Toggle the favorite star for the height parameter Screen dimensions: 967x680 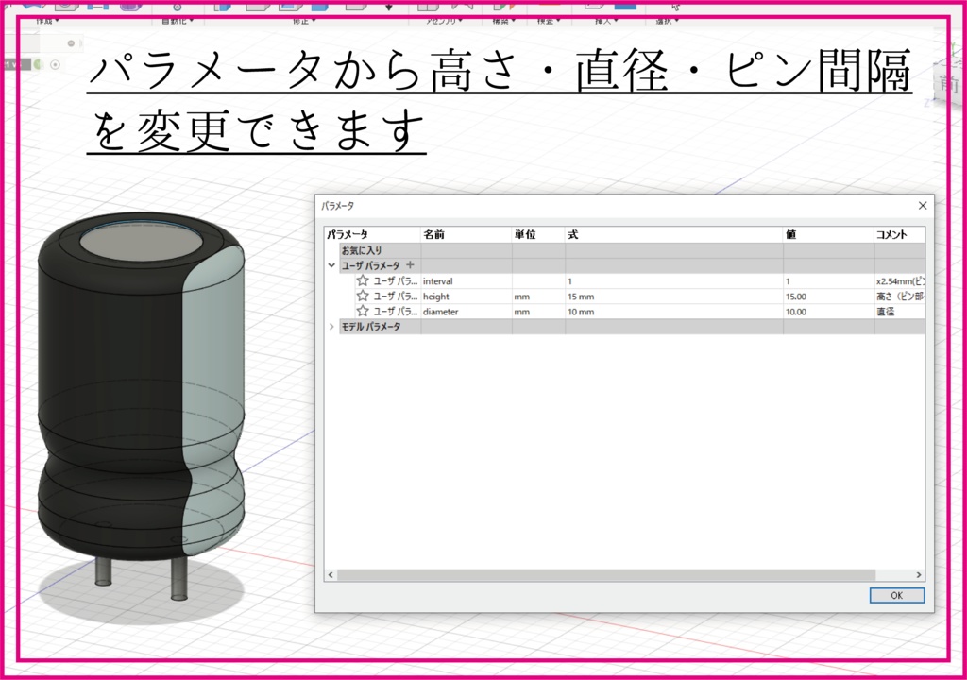point(363,297)
